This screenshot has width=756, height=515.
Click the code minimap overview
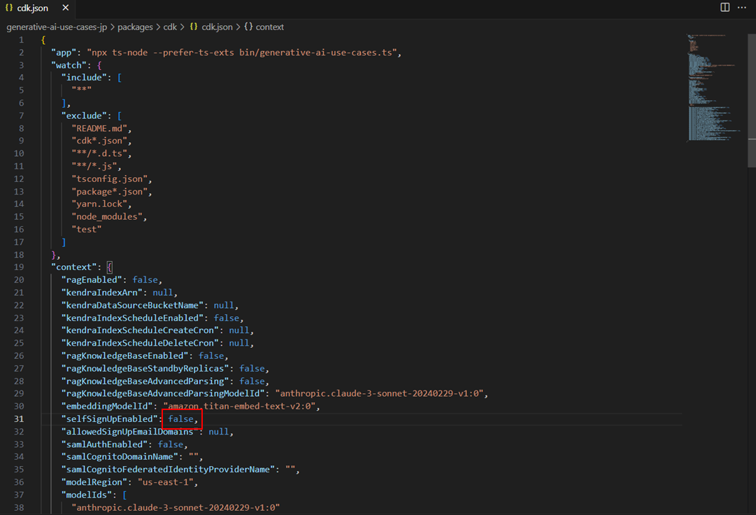coord(713,87)
